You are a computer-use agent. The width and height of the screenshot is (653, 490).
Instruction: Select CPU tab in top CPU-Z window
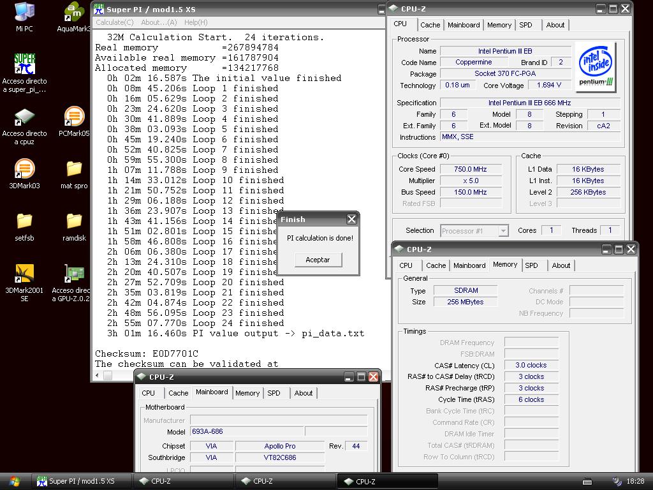400,24
